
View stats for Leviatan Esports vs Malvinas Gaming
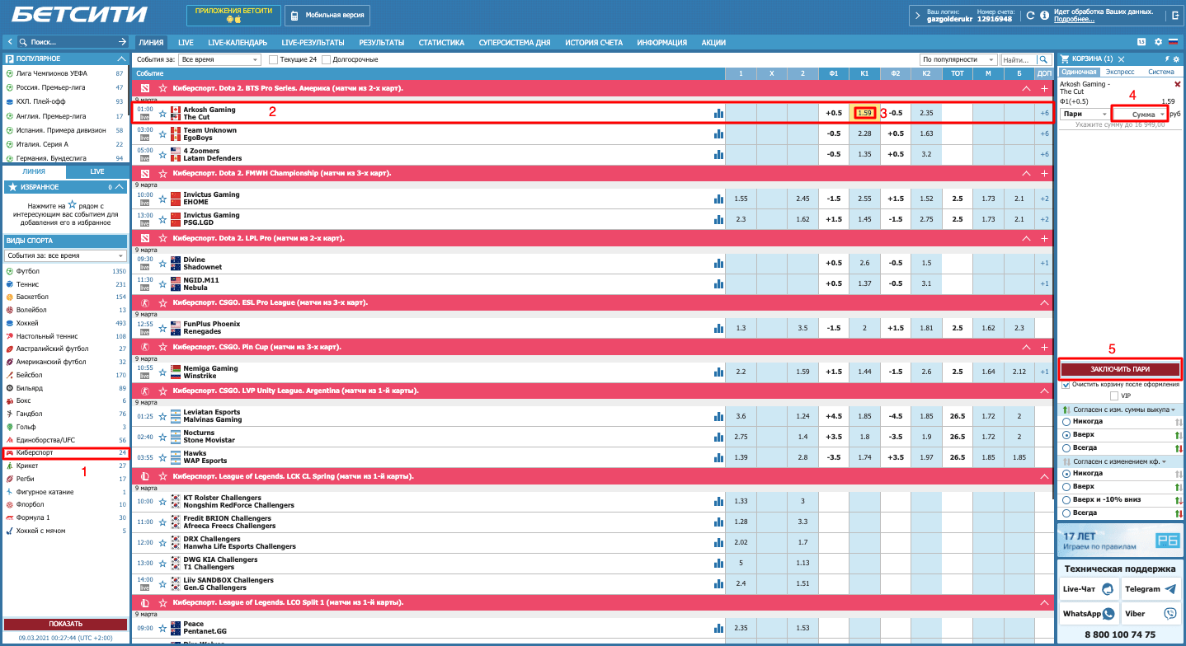(x=718, y=416)
